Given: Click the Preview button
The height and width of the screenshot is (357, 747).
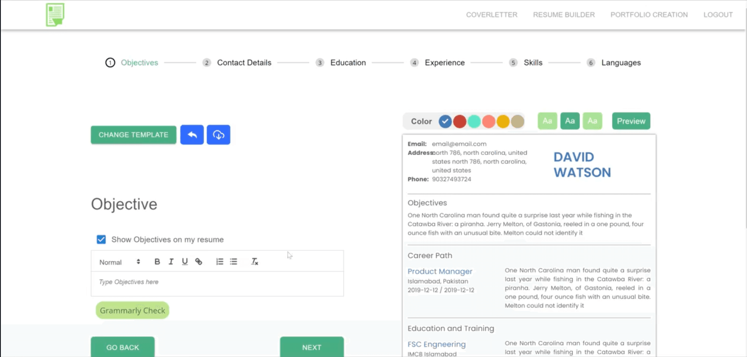Looking at the screenshot, I should (x=631, y=121).
